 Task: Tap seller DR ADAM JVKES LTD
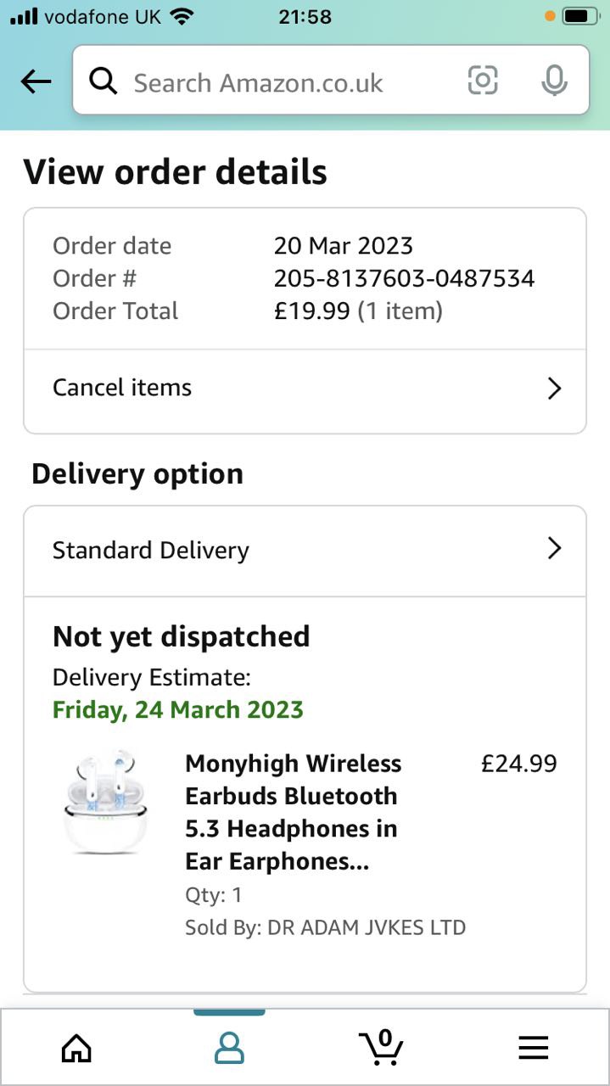(x=367, y=927)
